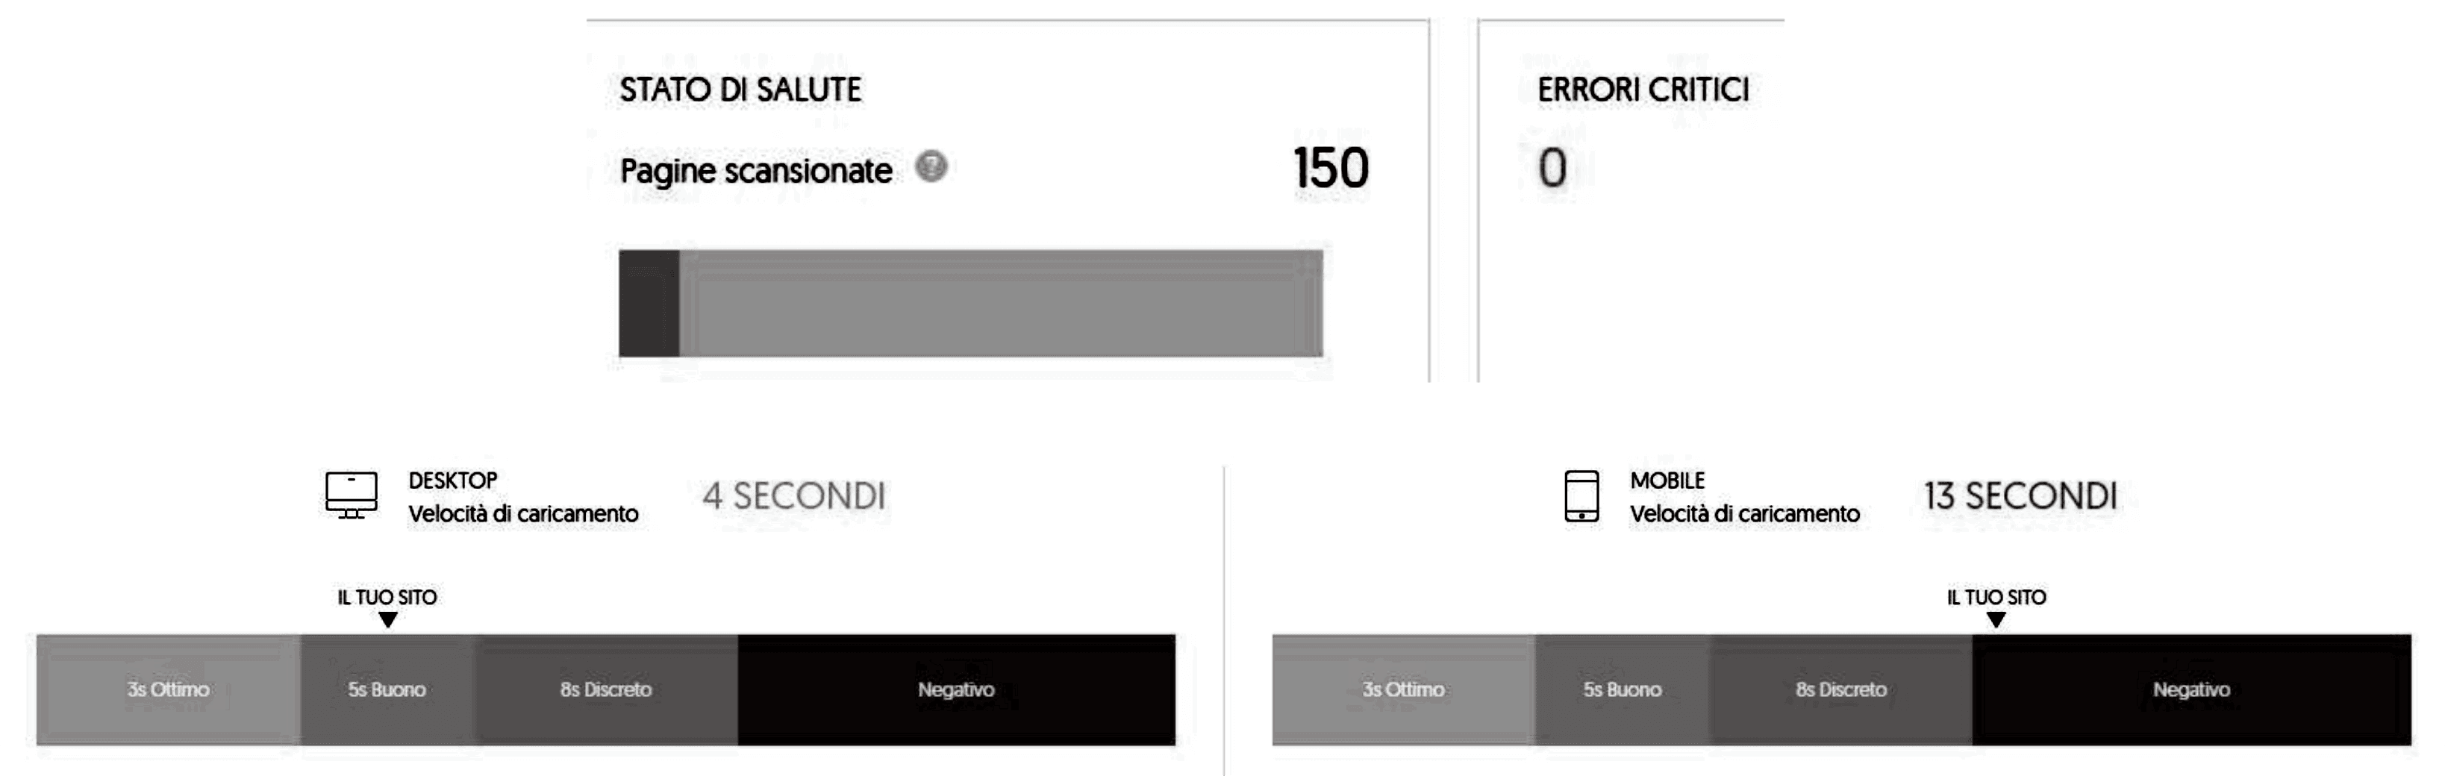Click the 150 scanned pages count
This screenshot has height=776, width=2445.
[1331, 169]
